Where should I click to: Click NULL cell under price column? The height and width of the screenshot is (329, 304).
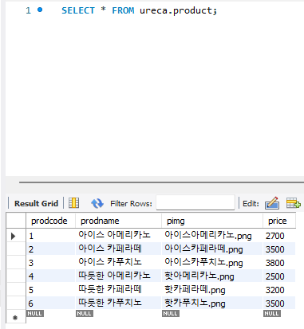[272, 314]
